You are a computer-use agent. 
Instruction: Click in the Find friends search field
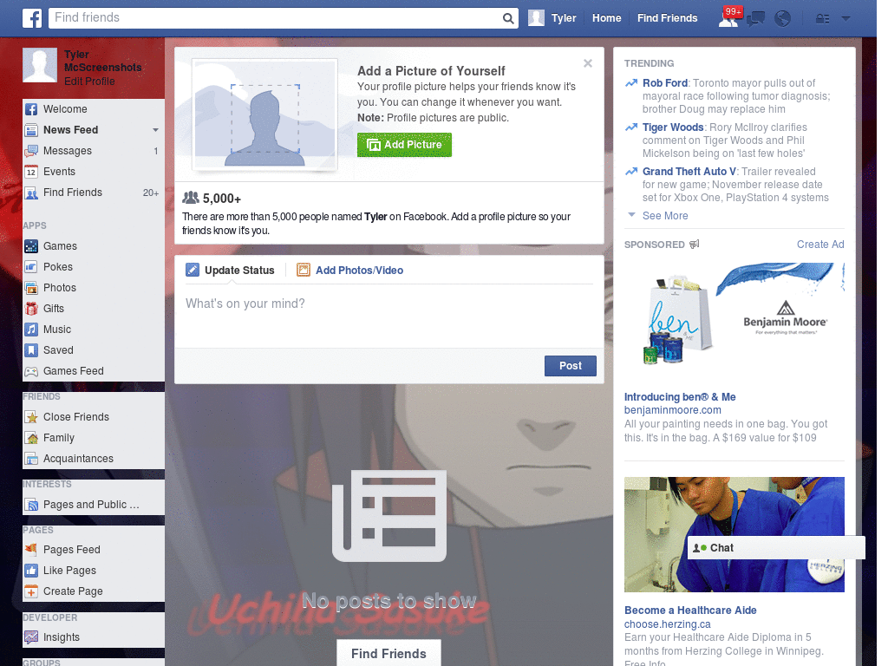click(275, 18)
